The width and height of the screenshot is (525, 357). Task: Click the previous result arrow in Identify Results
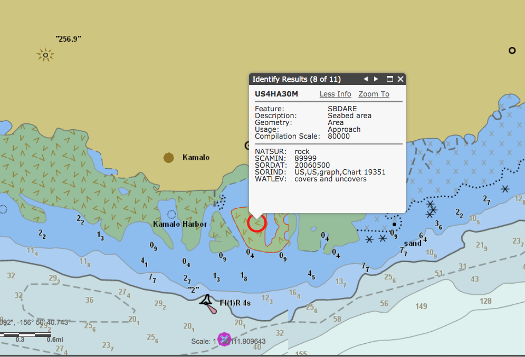(x=366, y=79)
